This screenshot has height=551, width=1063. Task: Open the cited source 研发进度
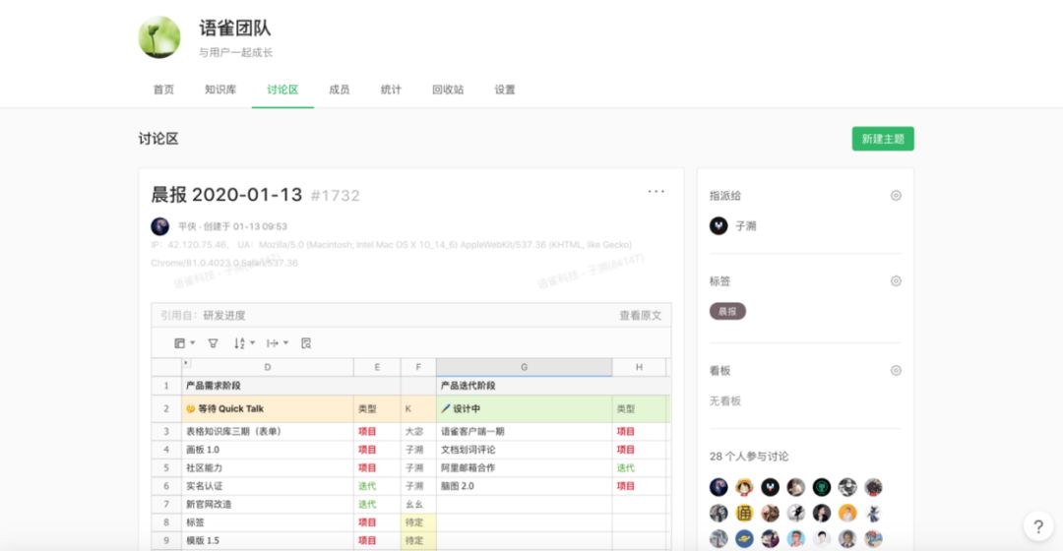tap(224, 315)
